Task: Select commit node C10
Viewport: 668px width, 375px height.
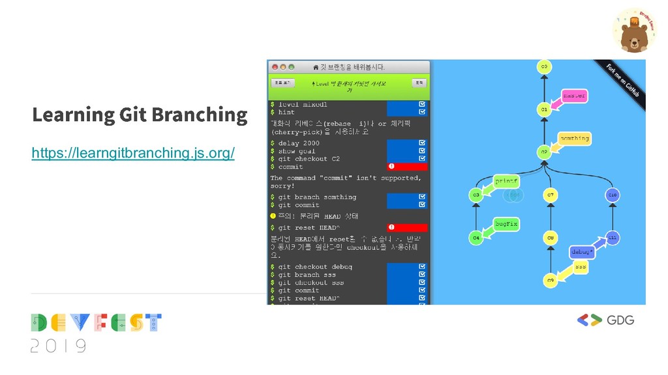Action: (x=612, y=195)
